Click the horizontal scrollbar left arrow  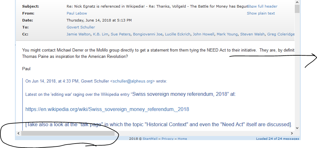[x=18, y=134]
